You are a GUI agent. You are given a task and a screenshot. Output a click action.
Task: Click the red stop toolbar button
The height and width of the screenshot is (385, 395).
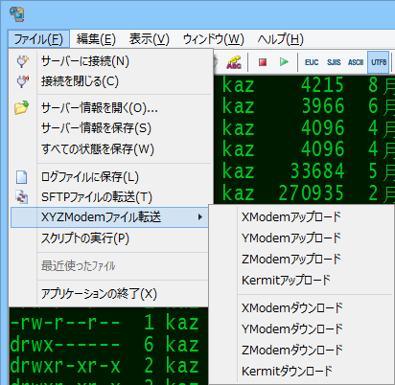pos(263,62)
